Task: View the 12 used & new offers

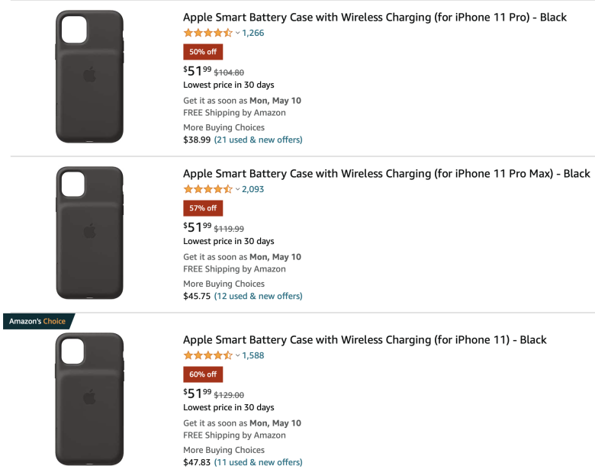Action: pos(259,297)
